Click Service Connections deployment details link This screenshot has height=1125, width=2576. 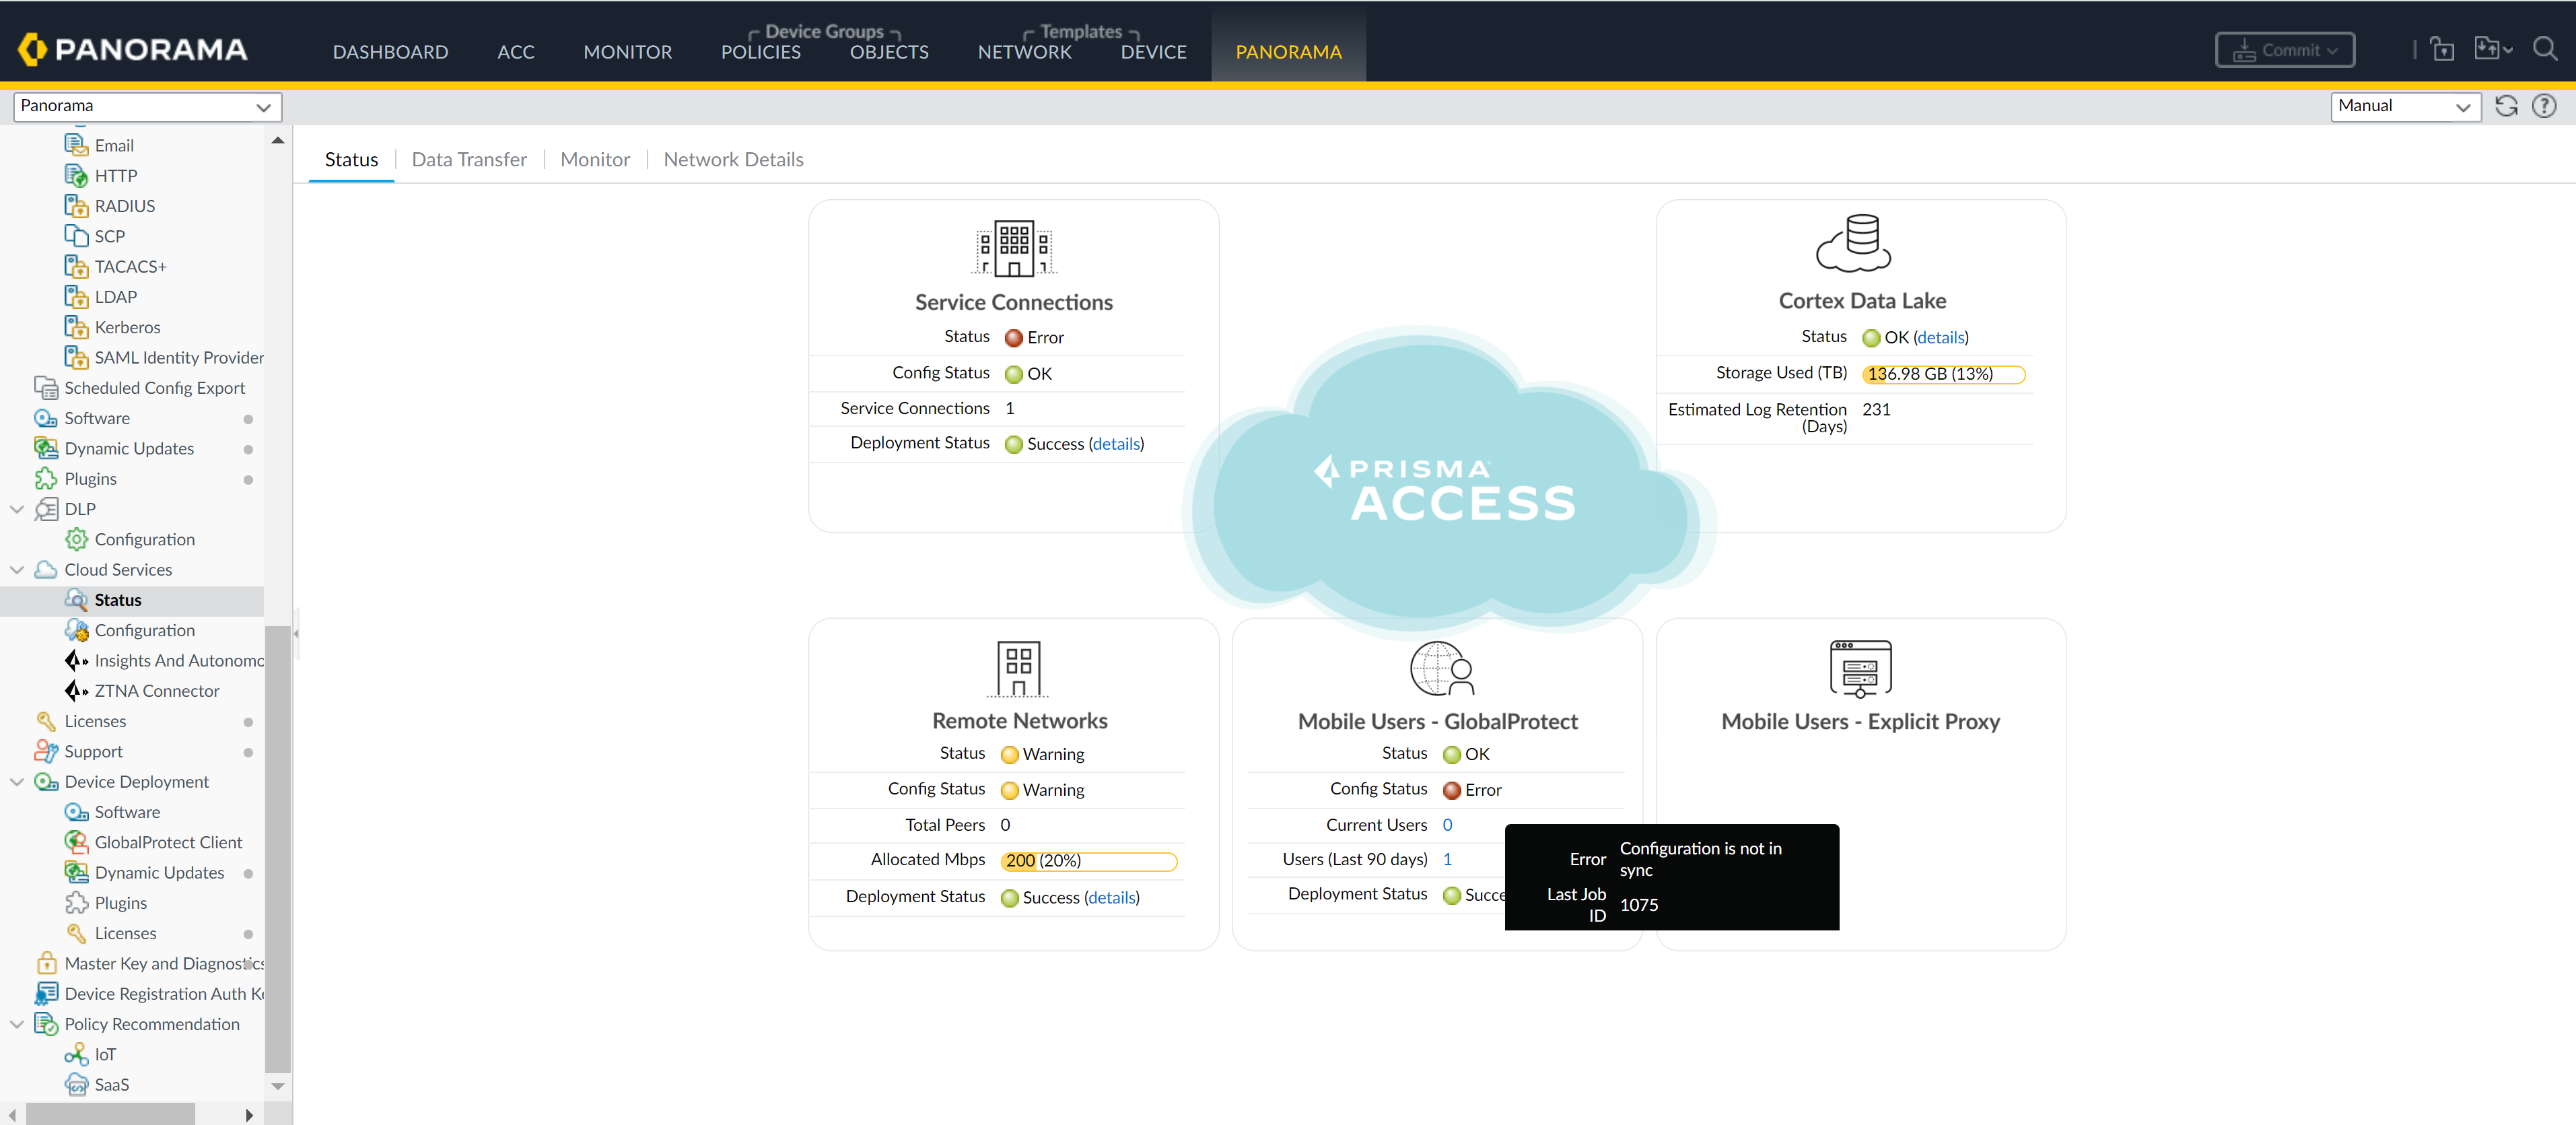pos(1115,444)
